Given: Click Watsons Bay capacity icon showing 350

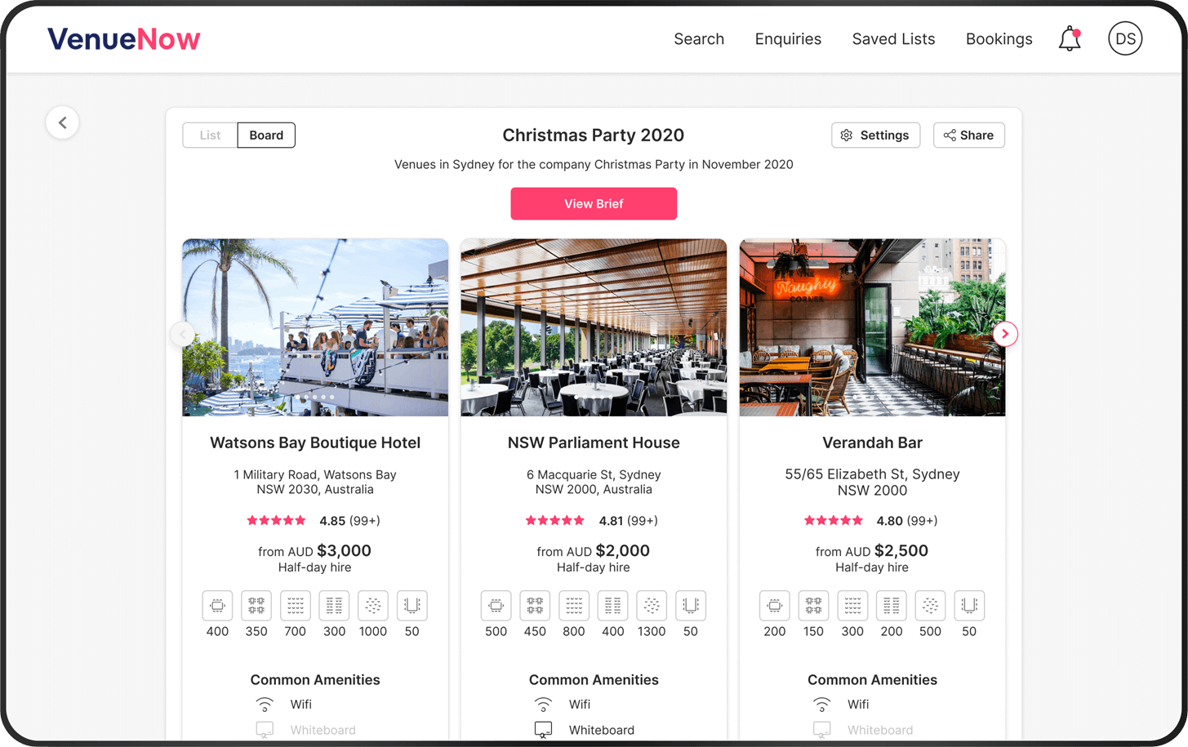Looking at the screenshot, I should pyautogui.click(x=256, y=606).
